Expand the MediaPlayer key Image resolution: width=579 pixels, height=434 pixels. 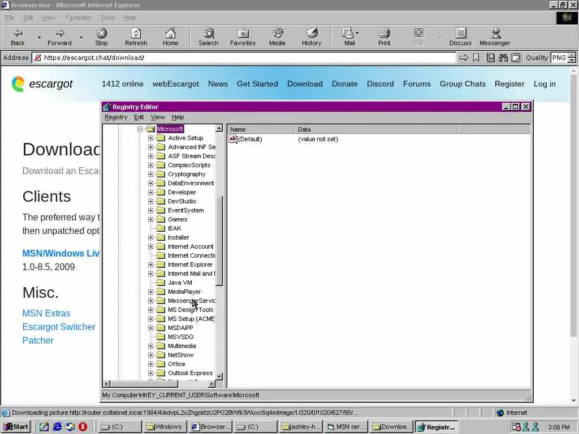pos(150,292)
